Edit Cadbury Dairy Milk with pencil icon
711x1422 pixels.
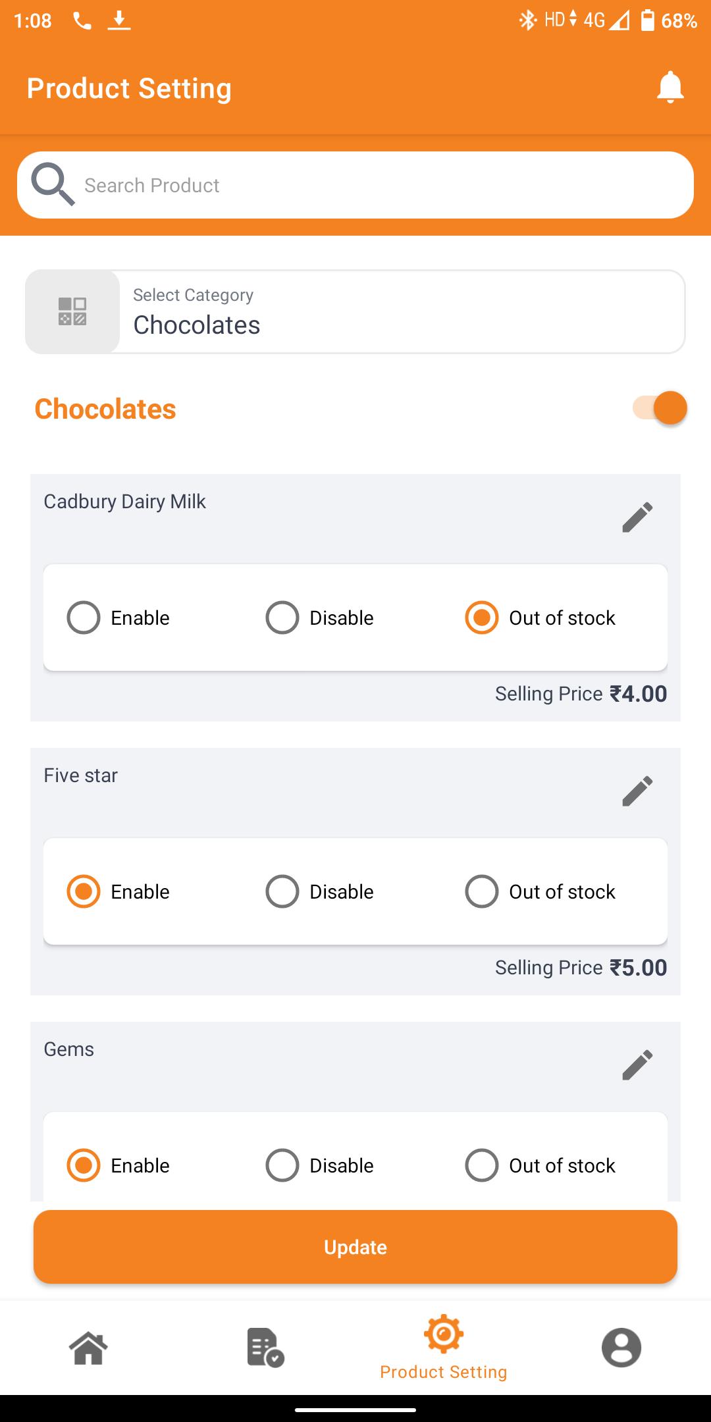(x=637, y=517)
